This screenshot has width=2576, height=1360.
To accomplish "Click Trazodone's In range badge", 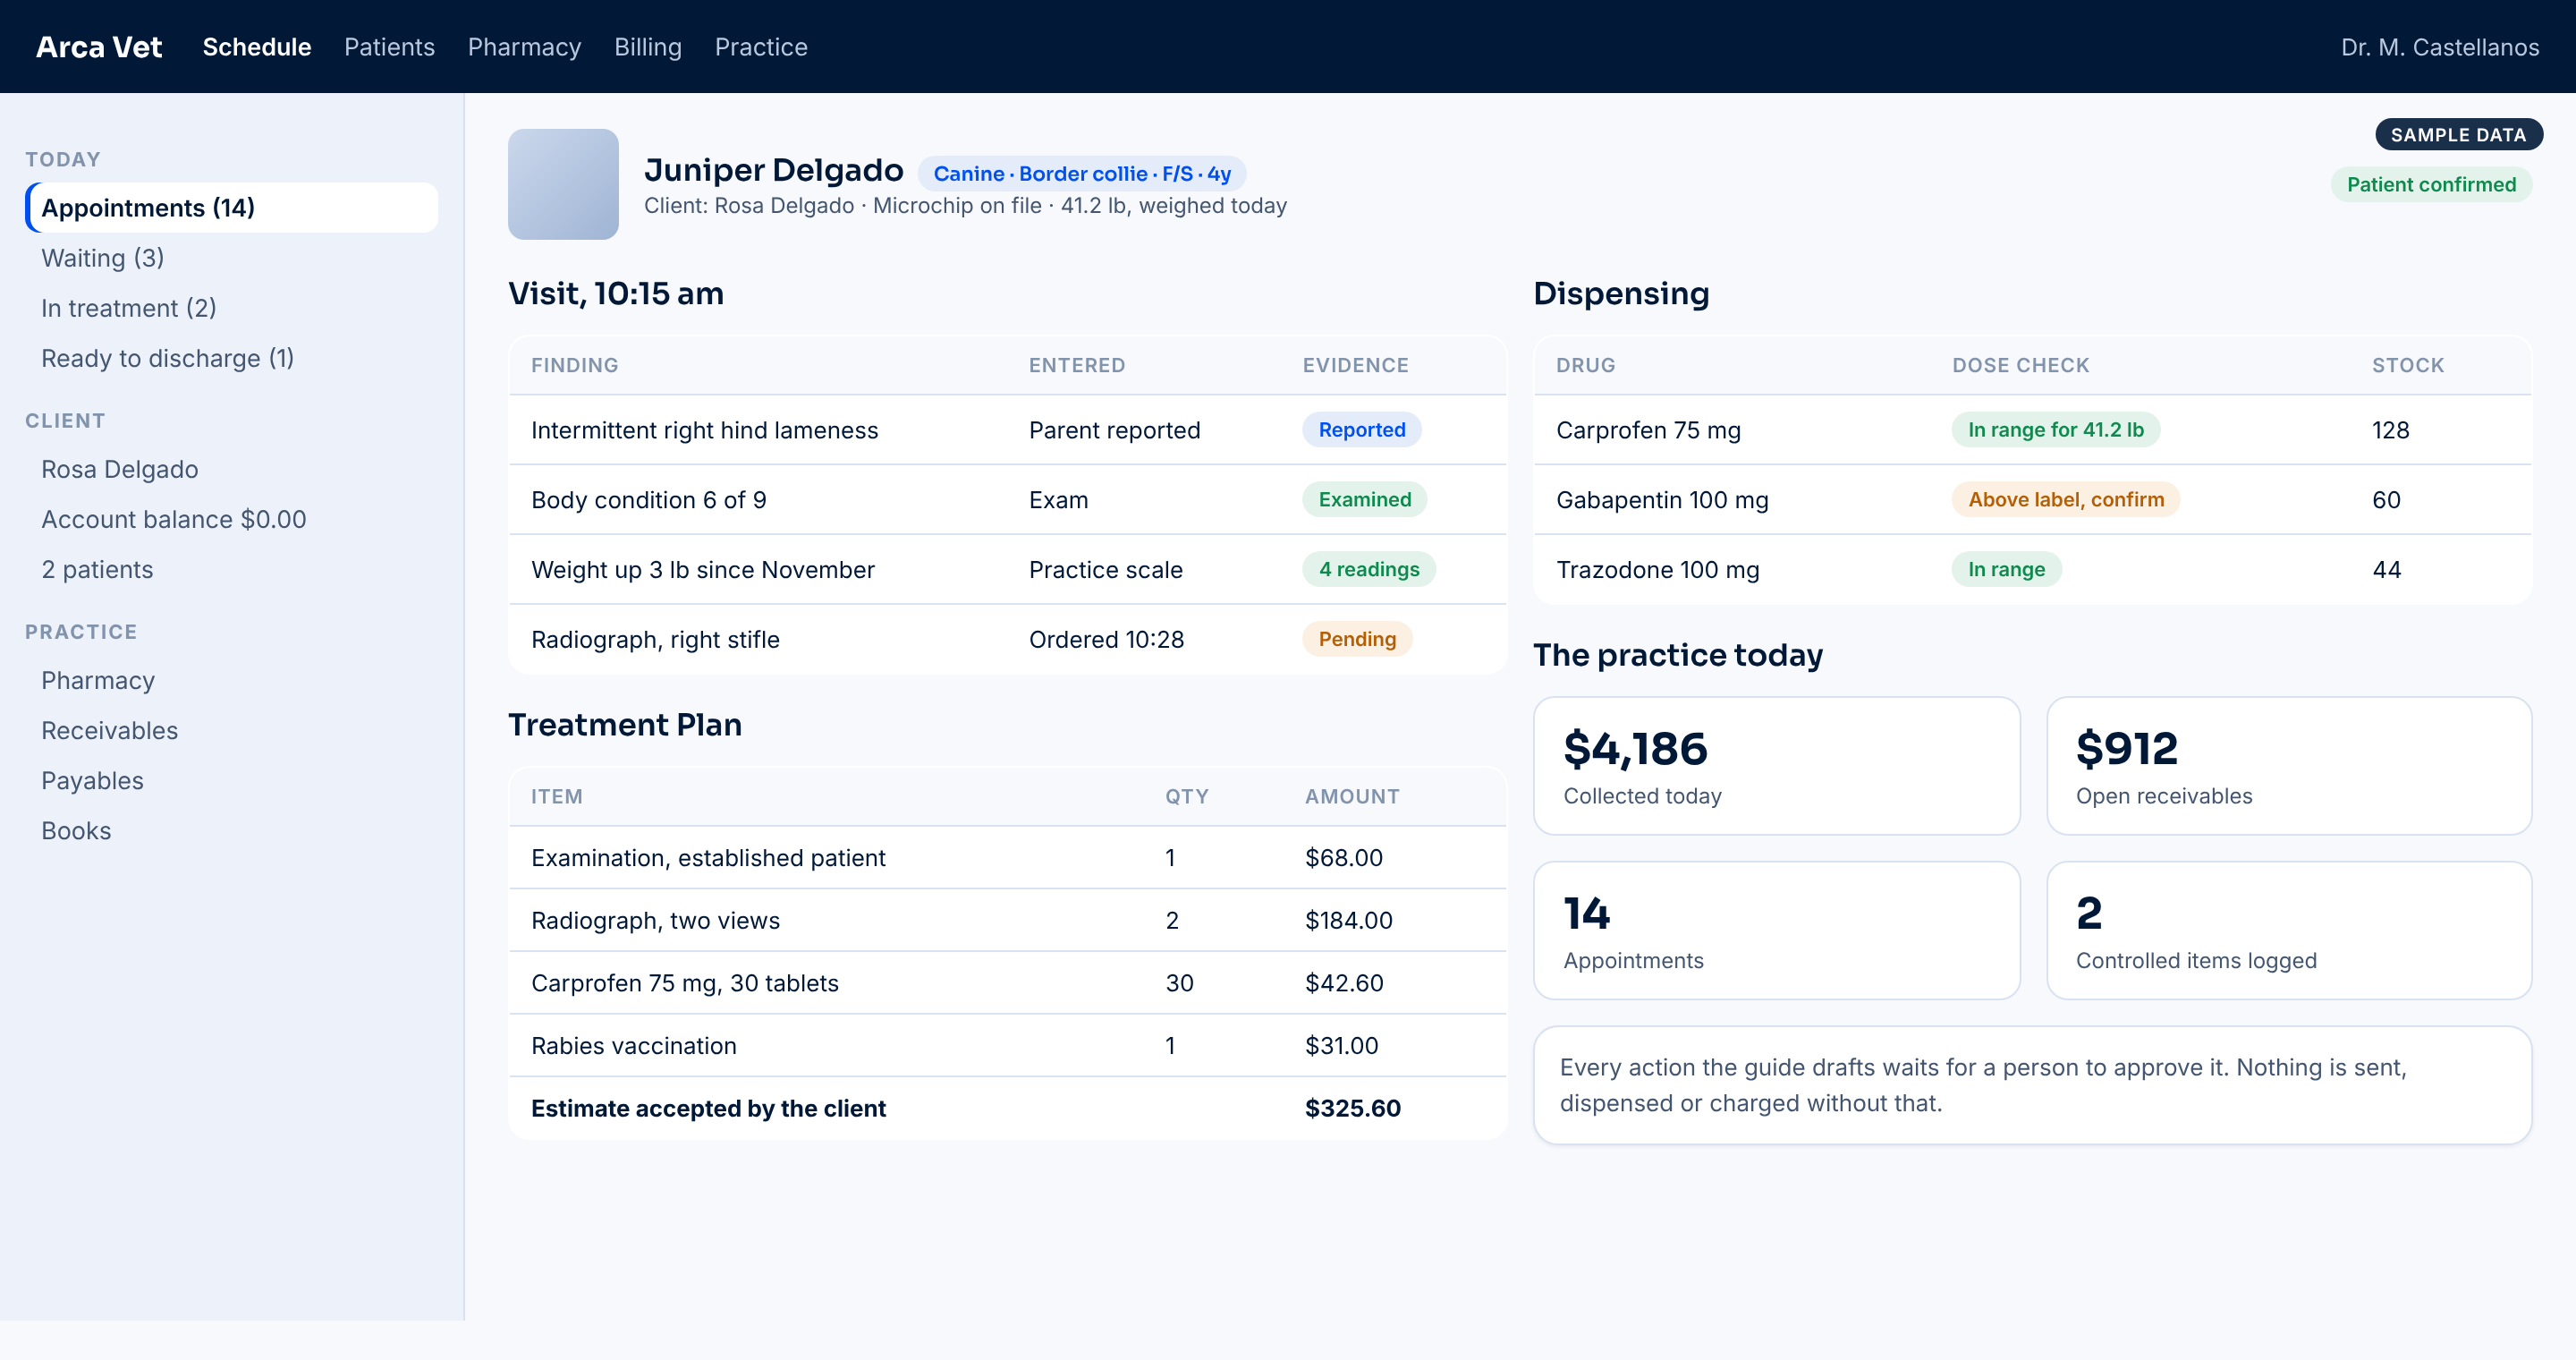I will (x=2006, y=569).
